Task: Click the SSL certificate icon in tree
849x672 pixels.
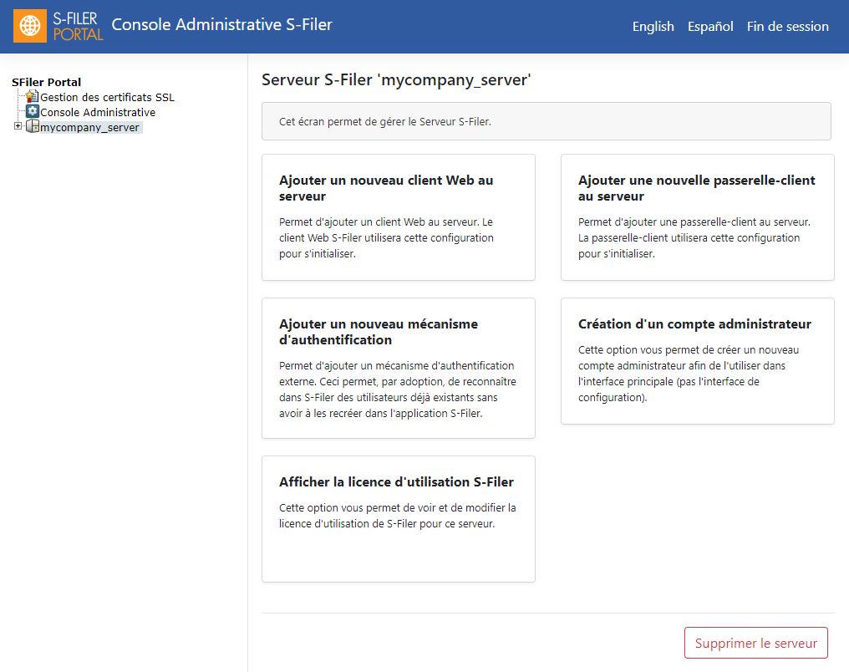Action: (x=32, y=96)
